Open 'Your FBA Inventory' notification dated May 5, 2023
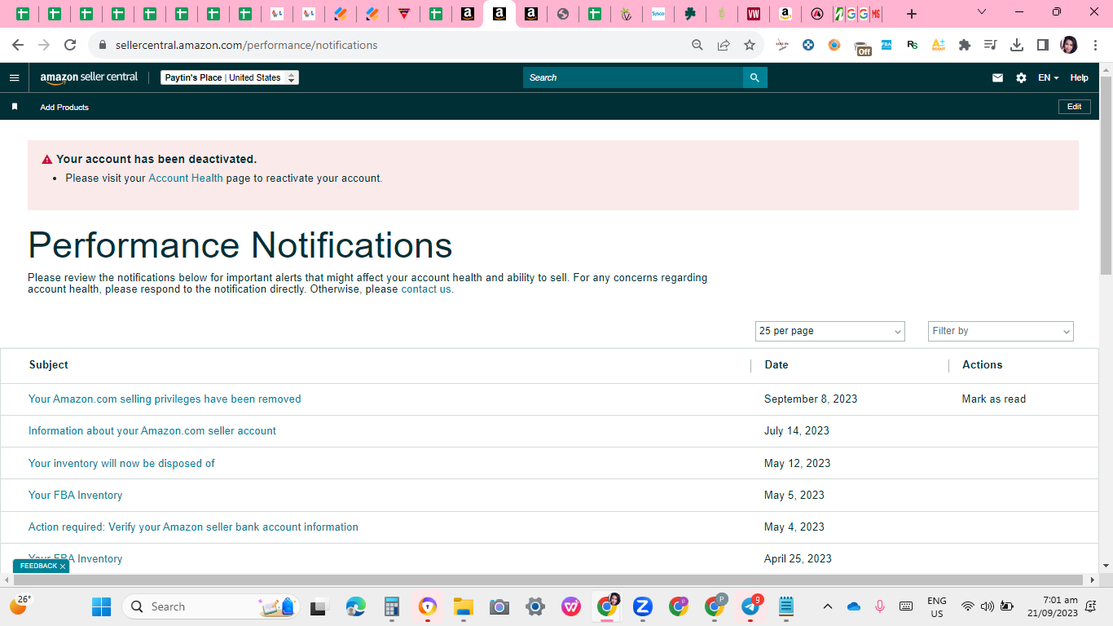Image resolution: width=1113 pixels, height=626 pixels. coord(75,495)
